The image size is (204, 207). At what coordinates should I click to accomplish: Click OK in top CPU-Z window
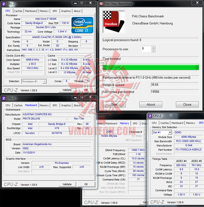click(x=86, y=90)
